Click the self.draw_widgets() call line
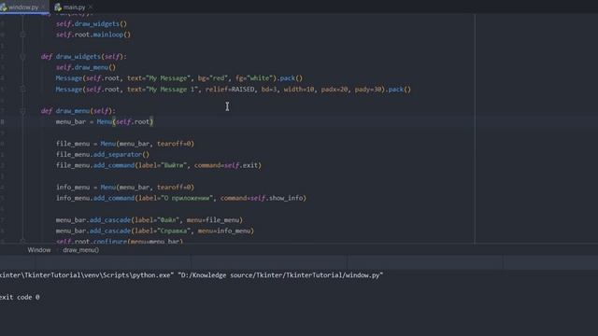 coord(92,23)
